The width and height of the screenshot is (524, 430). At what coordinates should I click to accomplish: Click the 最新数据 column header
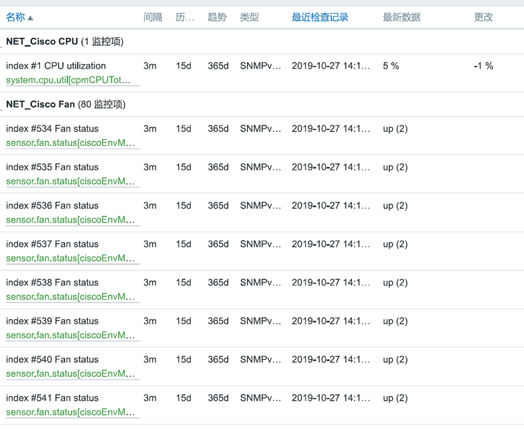[401, 17]
